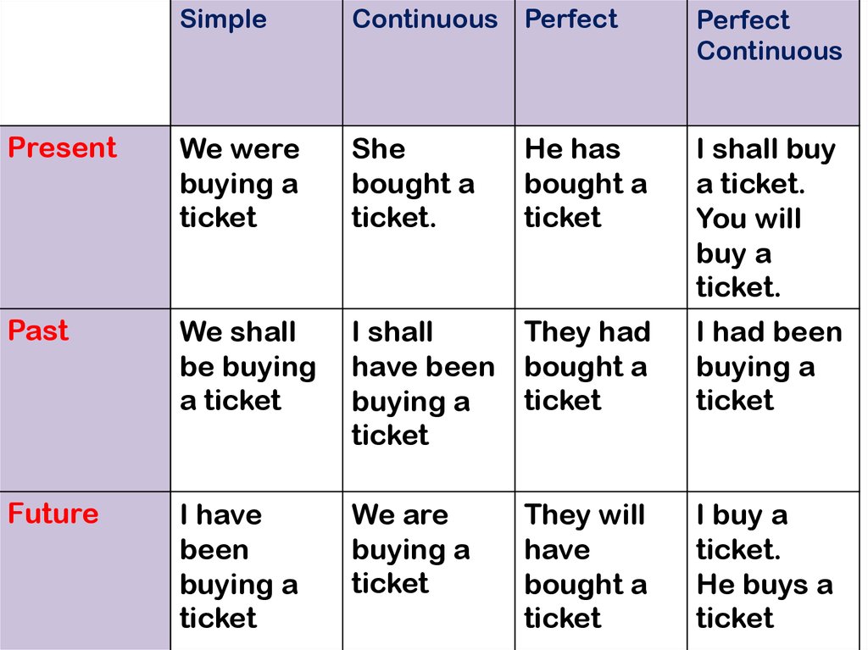The width and height of the screenshot is (868, 650).
Task: Click the cell "He has bought a ticket"
Action: [x=601, y=217]
